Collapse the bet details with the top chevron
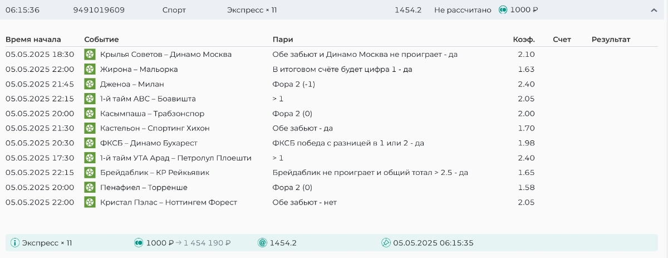Viewport: 668px width, 258px height. point(654,10)
